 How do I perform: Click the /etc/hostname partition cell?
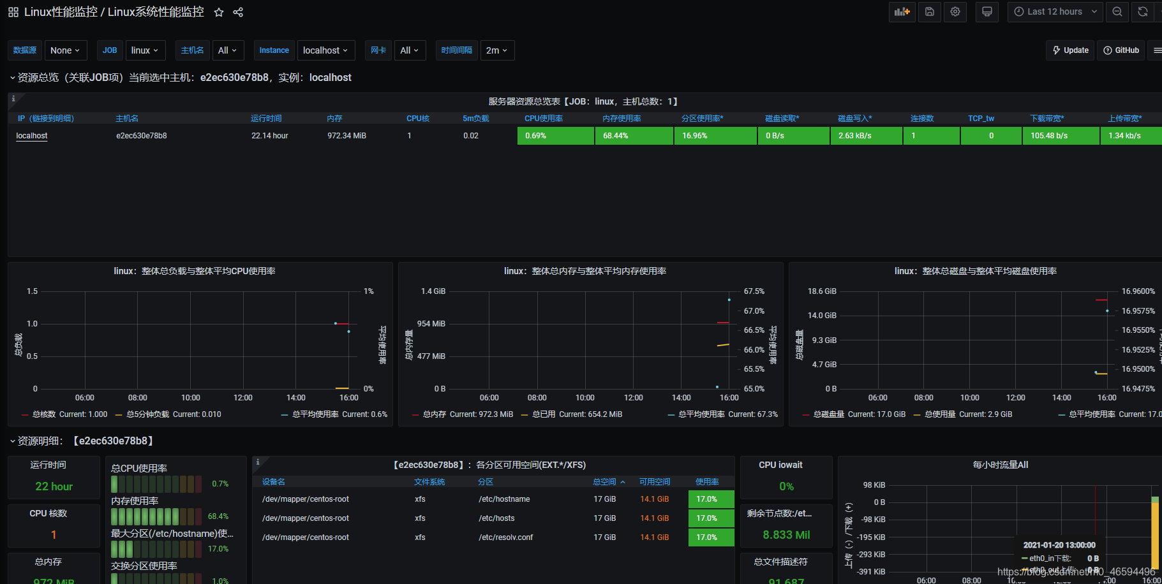click(x=504, y=499)
